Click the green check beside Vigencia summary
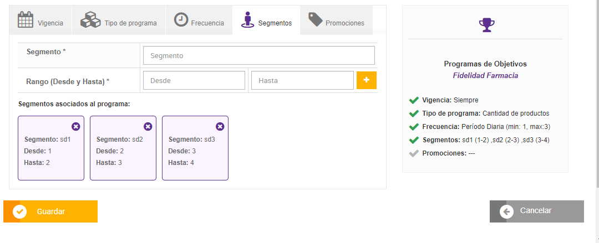Image resolution: width=599 pixels, height=243 pixels. (413, 100)
